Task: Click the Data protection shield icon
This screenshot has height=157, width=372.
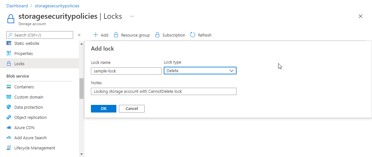Action: [x=9, y=107]
